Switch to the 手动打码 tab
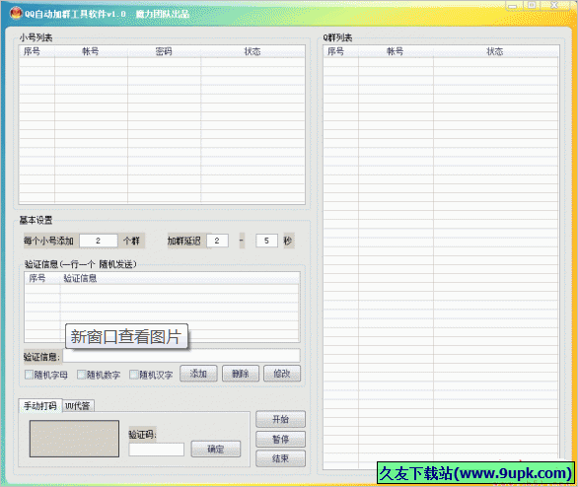This screenshot has width=578, height=487. [x=40, y=405]
